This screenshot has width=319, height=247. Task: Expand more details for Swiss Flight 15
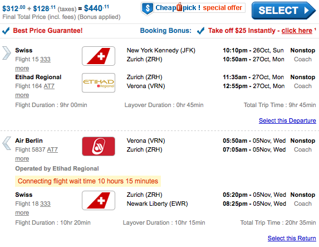pyautogui.click(x=22, y=68)
